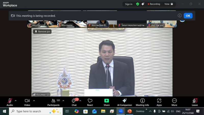This screenshot has height=115, width=204.
Task: Open the Chat panel with unread messages
Action: pos(74,102)
